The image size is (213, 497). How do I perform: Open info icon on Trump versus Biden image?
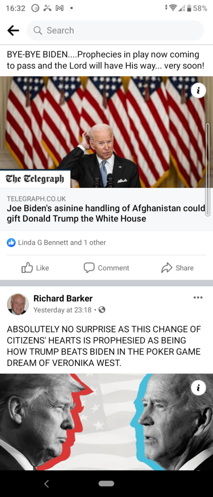pyautogui.click(x=199, y=388)
